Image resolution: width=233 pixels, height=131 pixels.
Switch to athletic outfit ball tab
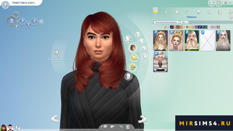[177, 12]
